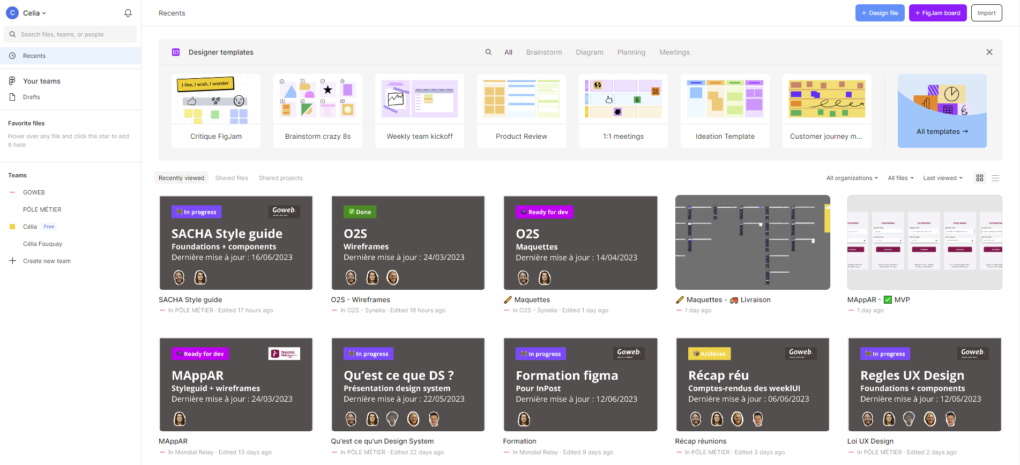This screenshot has width=1020, height=465.
Task: Select the All templates category tab
Action: (x=508, y=52)
